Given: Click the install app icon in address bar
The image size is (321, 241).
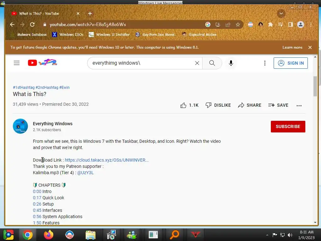Looking at the screenshot, I should click(218, 24).
